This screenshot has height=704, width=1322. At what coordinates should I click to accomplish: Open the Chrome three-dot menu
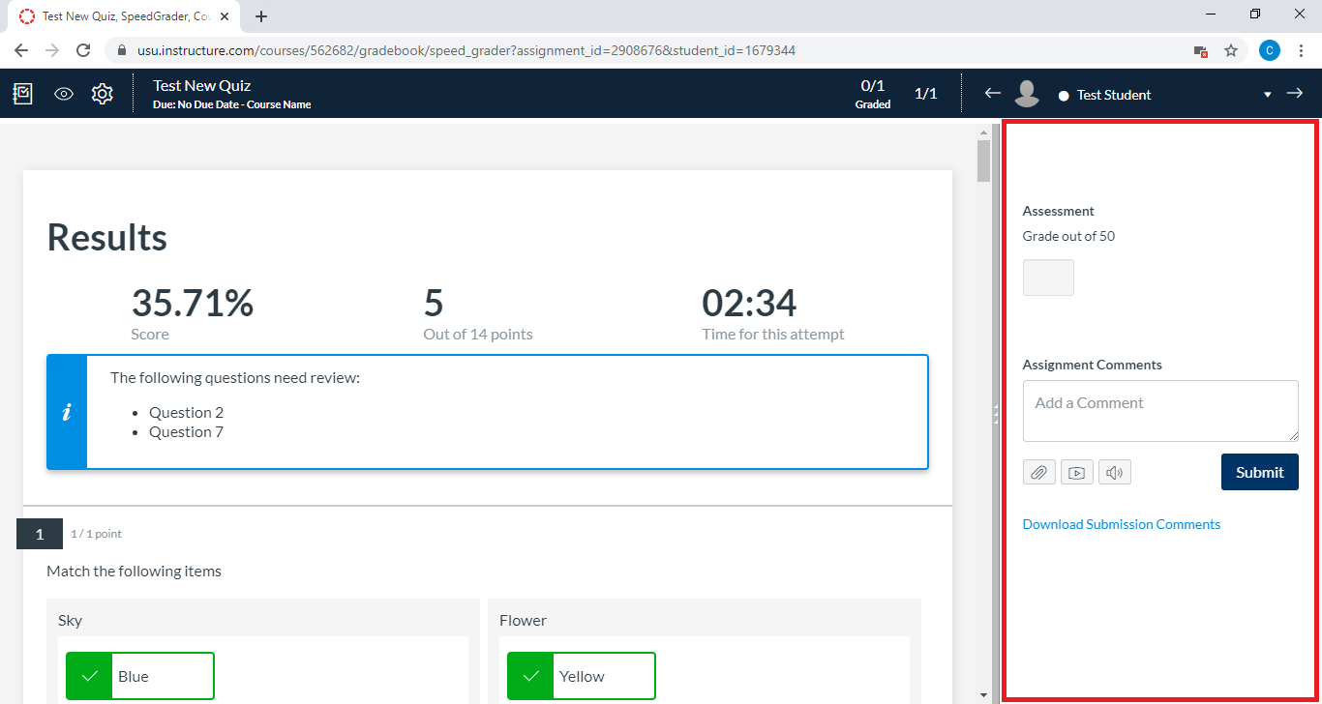click(1301, 50)
